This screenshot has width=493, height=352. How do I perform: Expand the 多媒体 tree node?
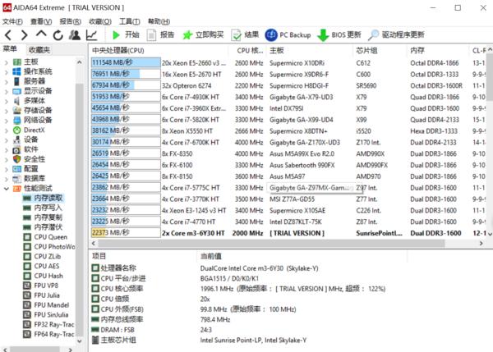(7, 101)
